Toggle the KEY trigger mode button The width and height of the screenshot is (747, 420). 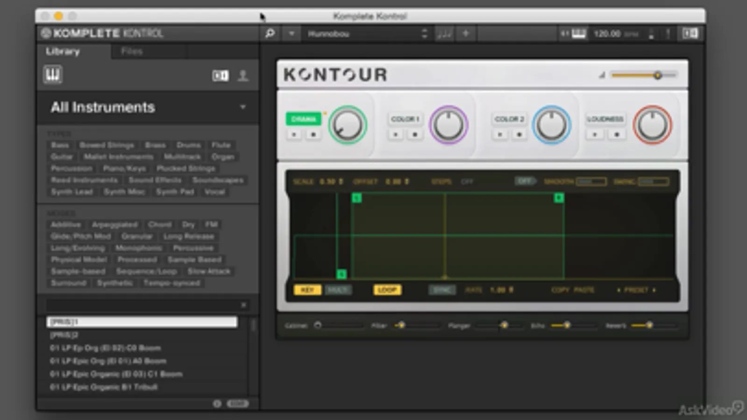(307, 290)
